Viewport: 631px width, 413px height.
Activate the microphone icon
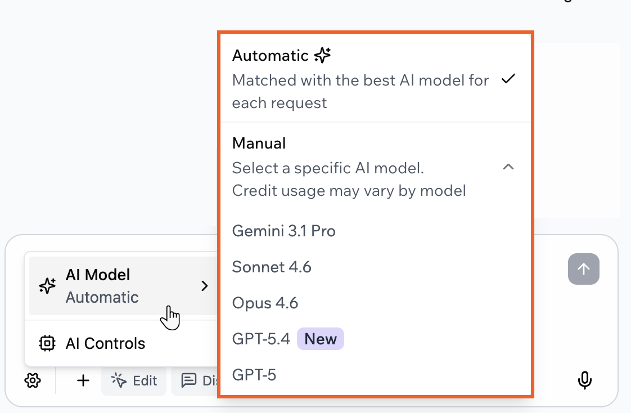[x=585, y=380]
